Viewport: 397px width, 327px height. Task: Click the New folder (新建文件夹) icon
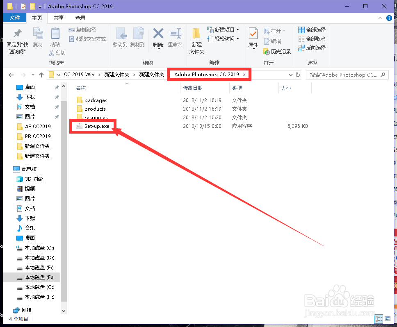[196, 34]
